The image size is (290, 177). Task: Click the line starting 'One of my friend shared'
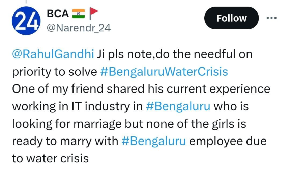141,89
